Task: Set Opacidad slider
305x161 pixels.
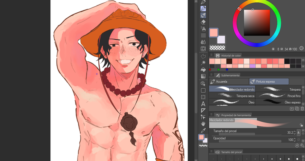Action: 250,141
